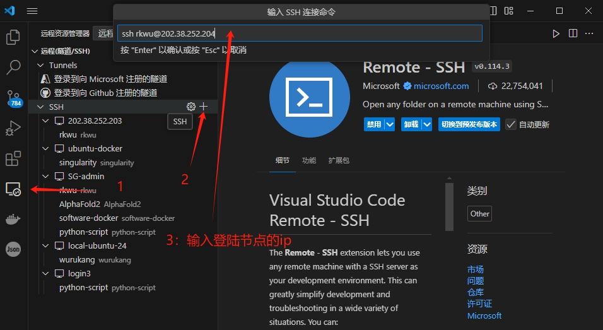Click switch to pre-release version button
This screenshot has height=330, width=603.
(x=469, y=124)
